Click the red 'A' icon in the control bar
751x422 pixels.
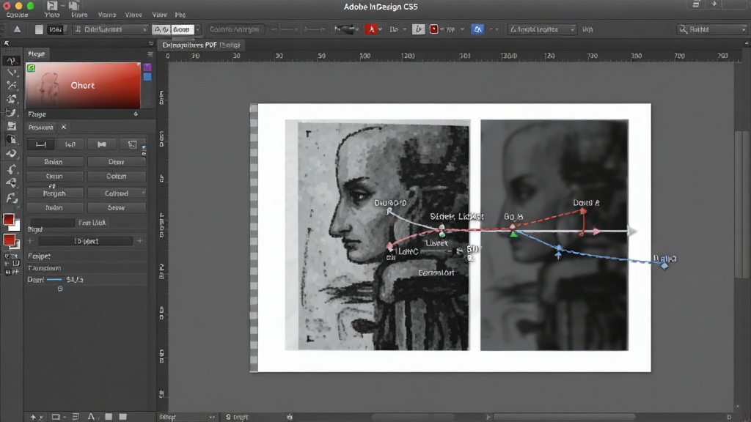point(371,29)
